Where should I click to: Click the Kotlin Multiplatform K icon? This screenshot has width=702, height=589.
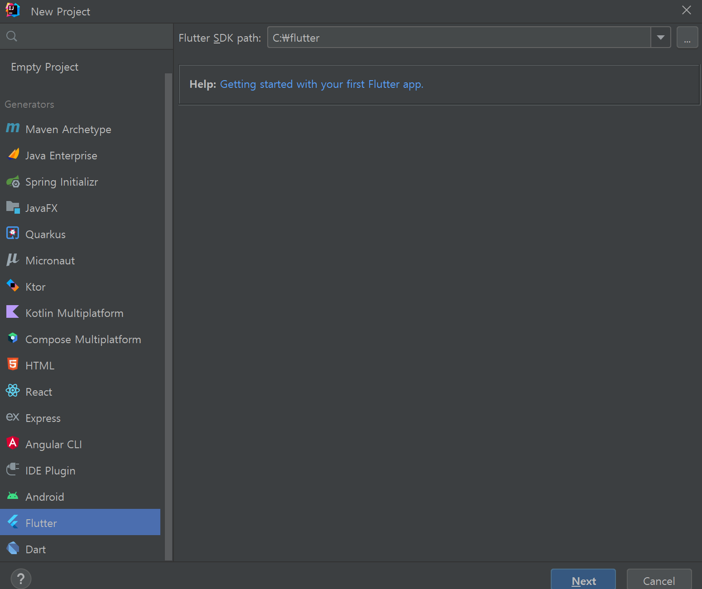pos(13,312)
